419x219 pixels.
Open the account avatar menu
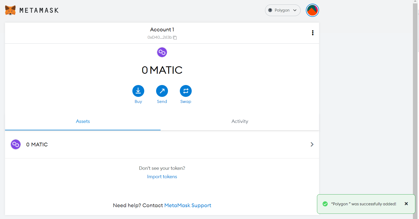[x=312, y=10]
